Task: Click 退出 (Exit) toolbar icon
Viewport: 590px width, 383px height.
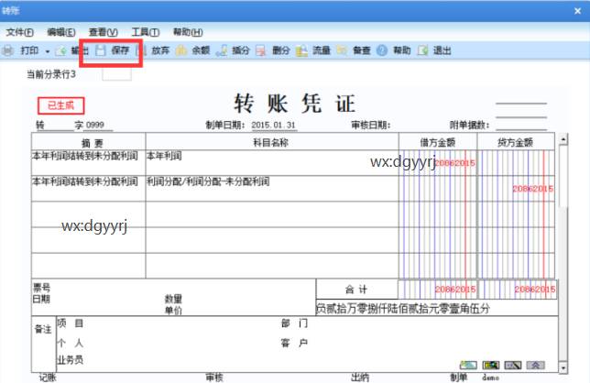Action: pos(434,51)
